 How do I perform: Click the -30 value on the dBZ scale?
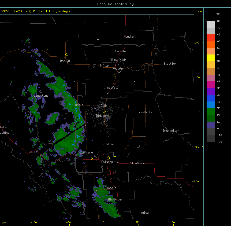point(219,142)
